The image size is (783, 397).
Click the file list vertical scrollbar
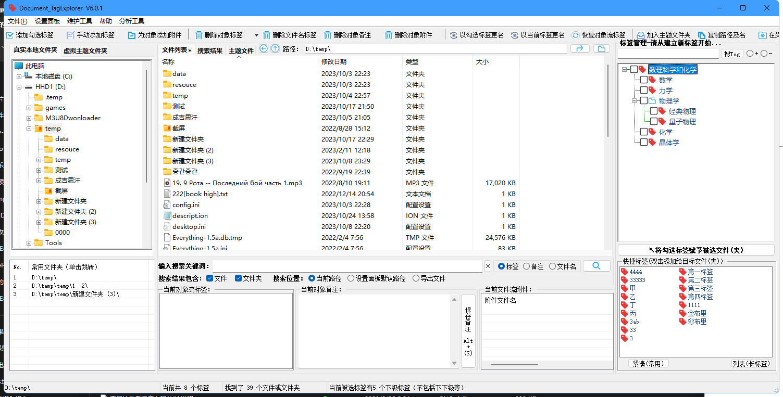(607, 104)
